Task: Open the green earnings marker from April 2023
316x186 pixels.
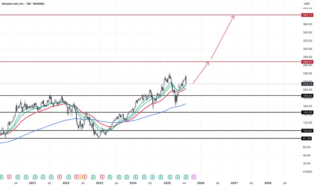Action: click(110, 177)
